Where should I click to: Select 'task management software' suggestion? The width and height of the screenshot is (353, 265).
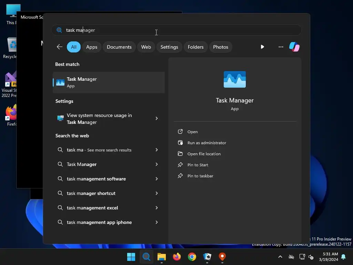109,179
